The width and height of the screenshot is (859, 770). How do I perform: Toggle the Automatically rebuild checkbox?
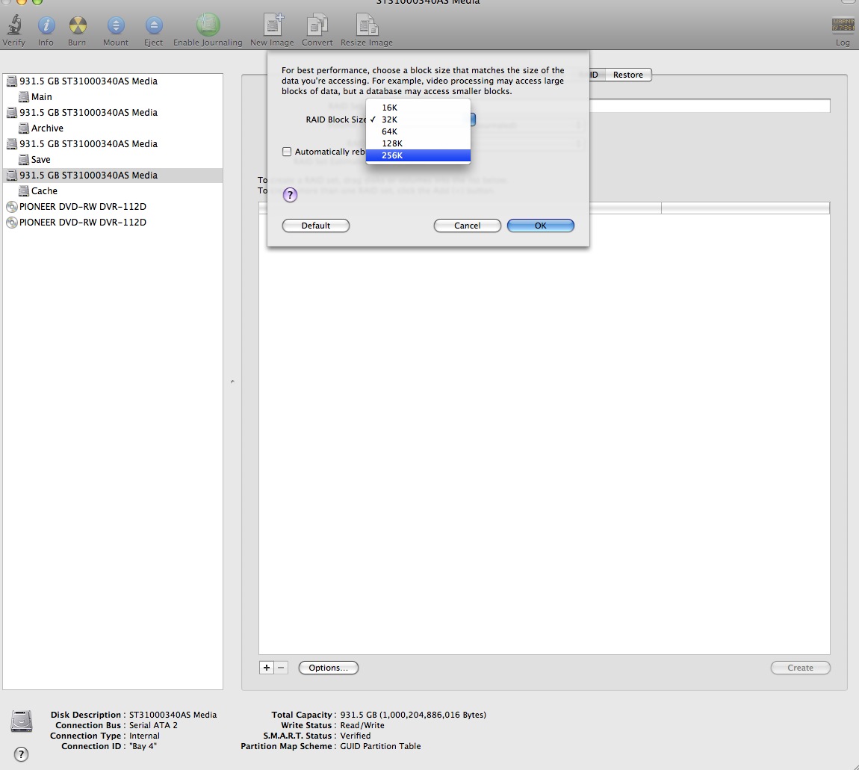tap(287, 152)
